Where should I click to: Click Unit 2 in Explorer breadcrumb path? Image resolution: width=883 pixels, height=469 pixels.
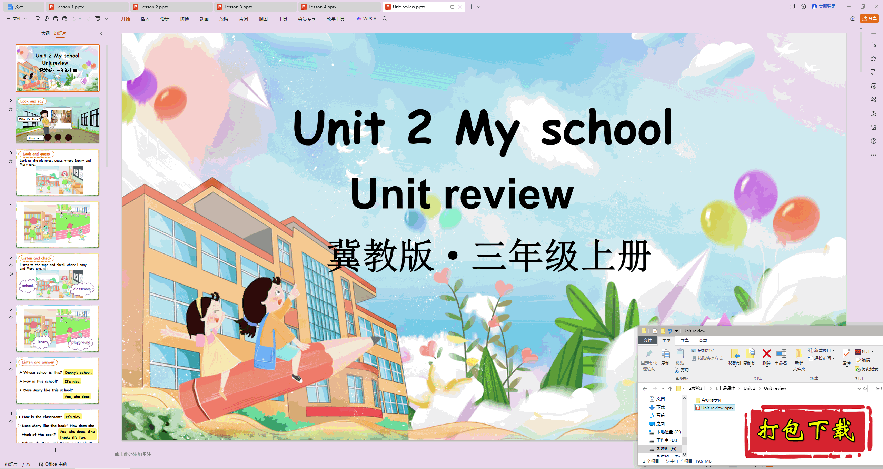point(749,388)
